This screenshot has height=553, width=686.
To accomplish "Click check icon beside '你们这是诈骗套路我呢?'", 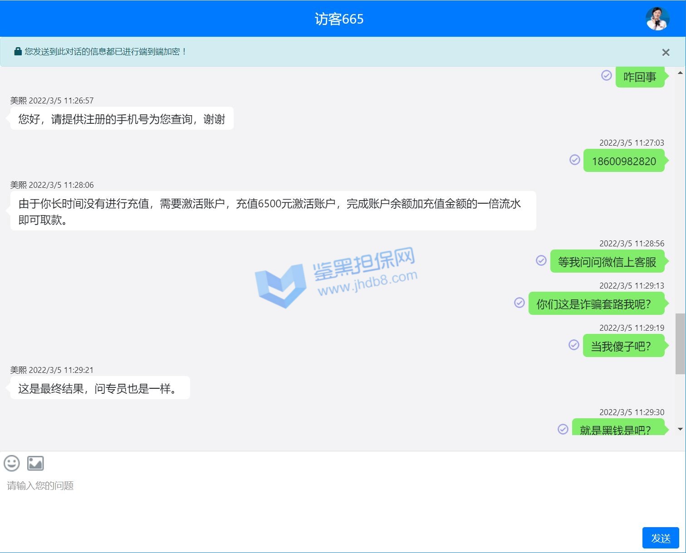I will click(x=519, y=303).
